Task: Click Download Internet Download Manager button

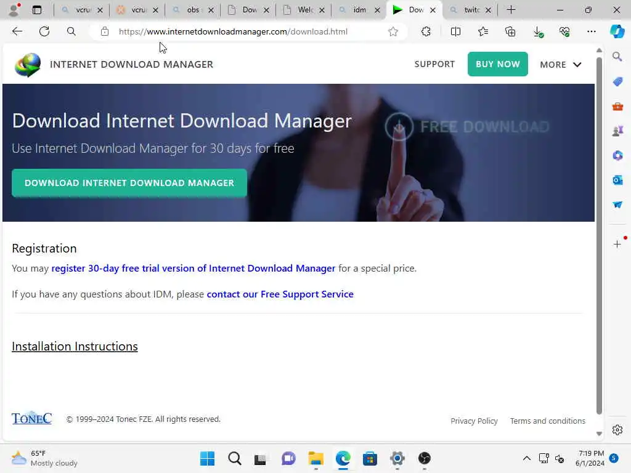Action: pos(129,183)
